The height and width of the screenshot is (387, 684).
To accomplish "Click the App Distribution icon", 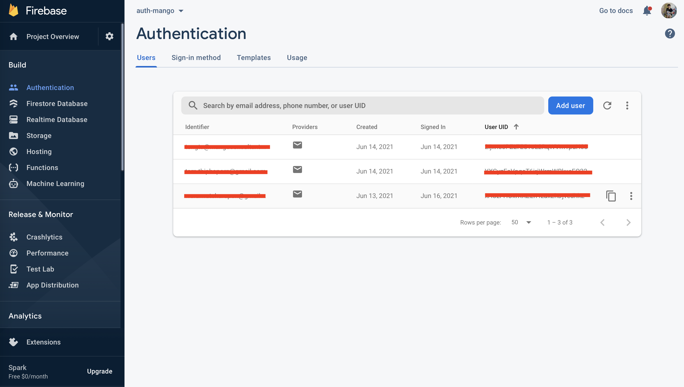I will click(13, 285).
